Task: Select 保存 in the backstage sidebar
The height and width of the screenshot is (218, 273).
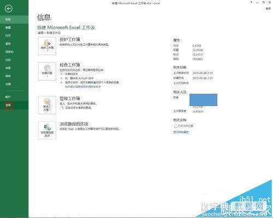Action: pyautogui.click(x=14, y=44)
